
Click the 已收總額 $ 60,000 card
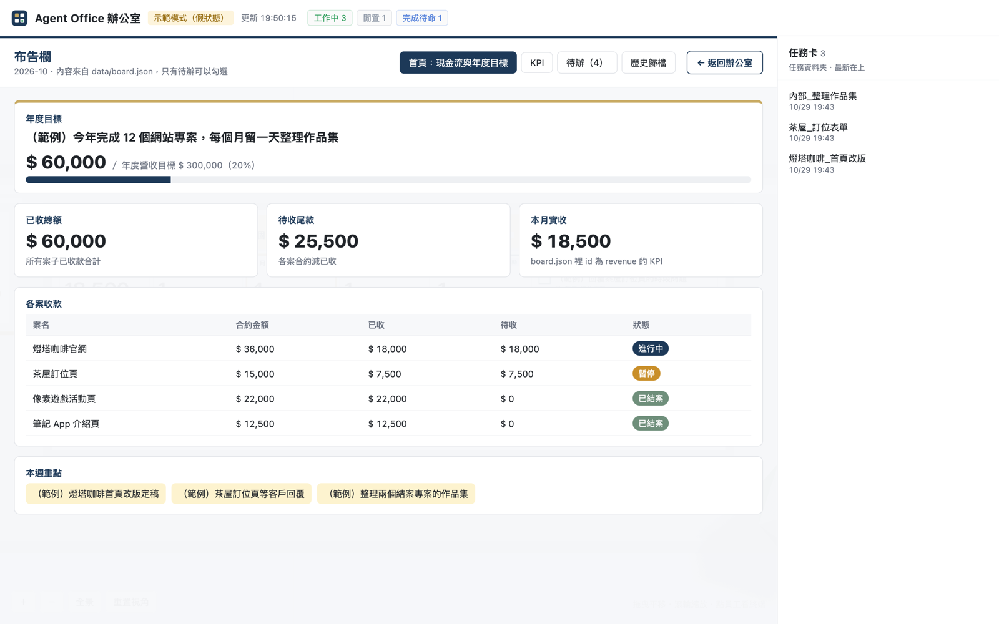[x=136, y=240]
